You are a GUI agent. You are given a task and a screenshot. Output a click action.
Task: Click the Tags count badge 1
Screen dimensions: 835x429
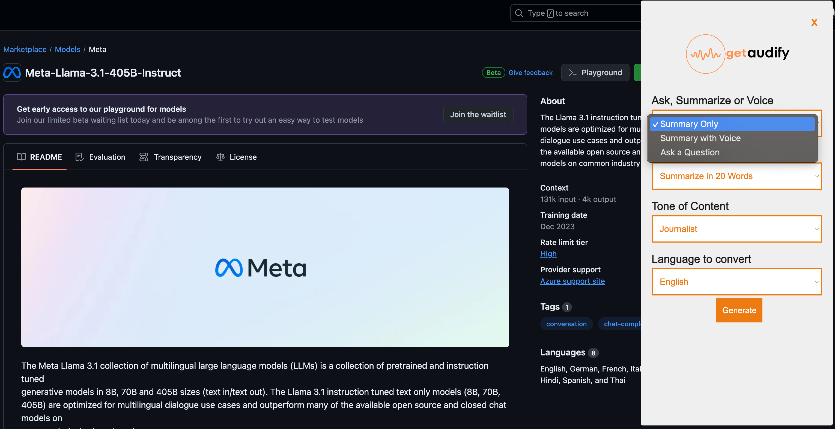click(x=566, y=307)
